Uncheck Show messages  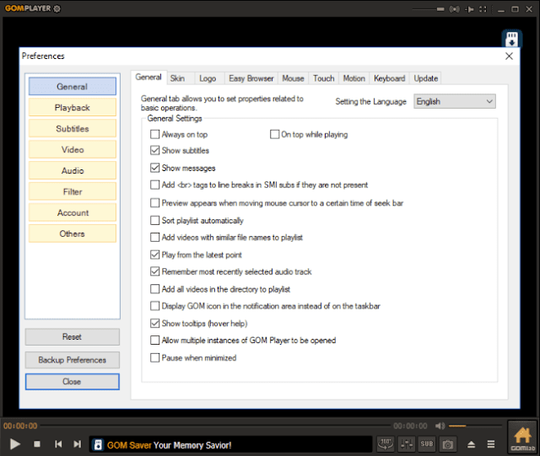pos(155,168)
